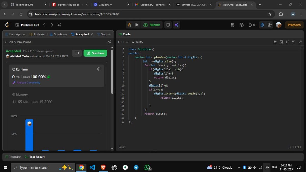Bookmark the current code
This screenshot has width=306, height=172.
click(282, 41)
